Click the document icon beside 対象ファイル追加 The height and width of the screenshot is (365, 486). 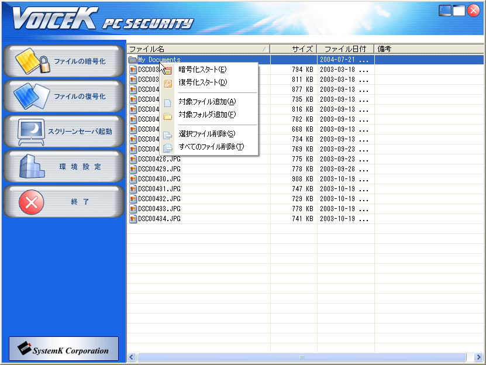click(x=167, y=103)
